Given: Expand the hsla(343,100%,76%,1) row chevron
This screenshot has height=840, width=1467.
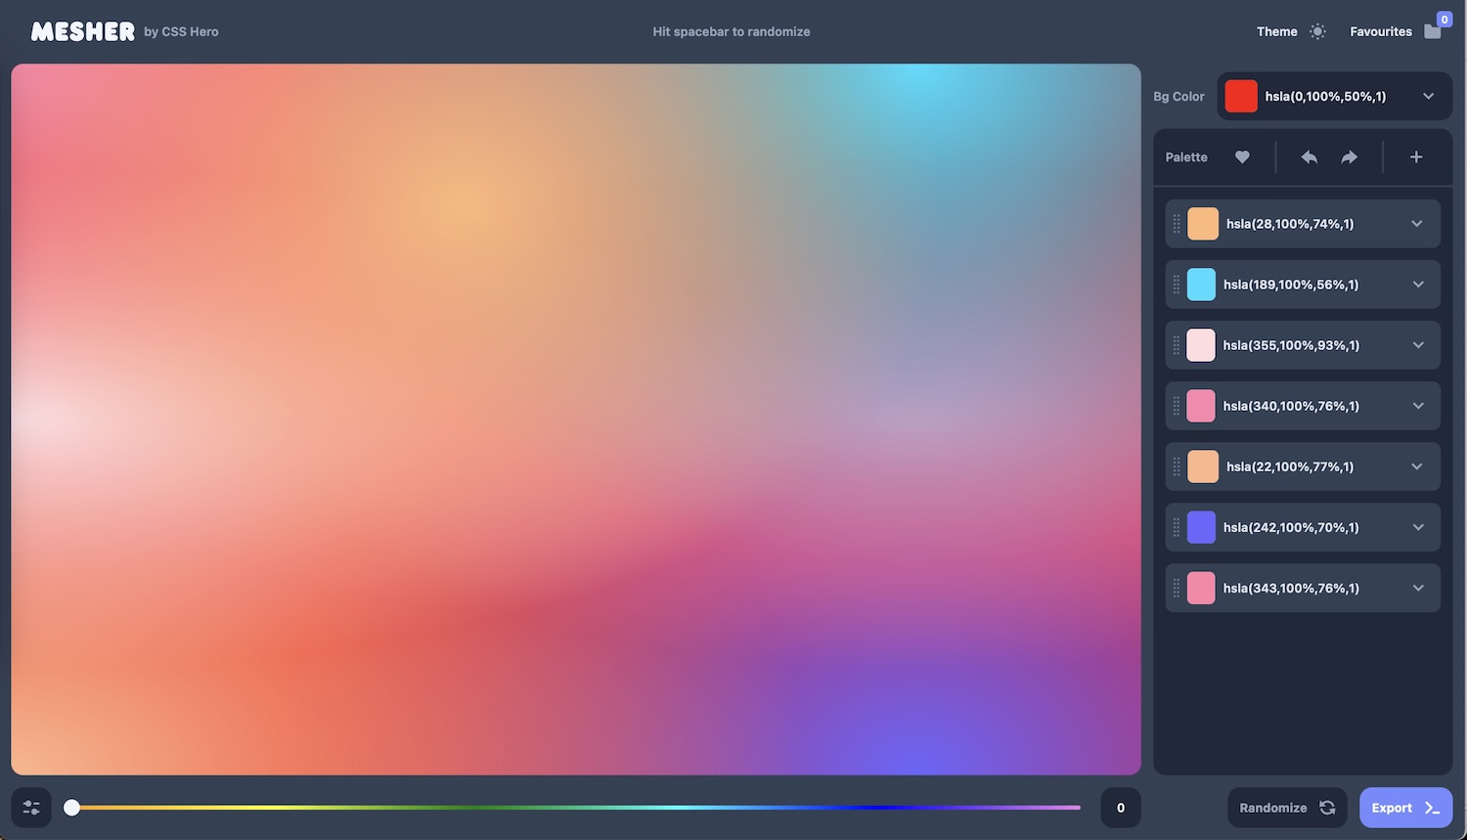Looking at the screenshot, I should point(1418,588).
